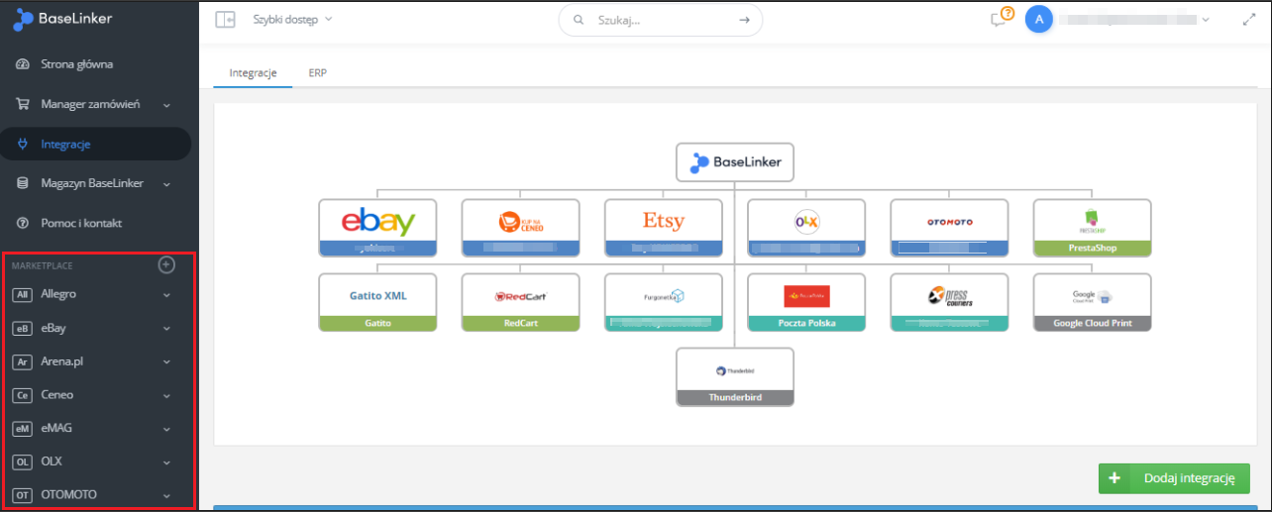Expand Arena.pl marketplace chevron

(166, 362)
